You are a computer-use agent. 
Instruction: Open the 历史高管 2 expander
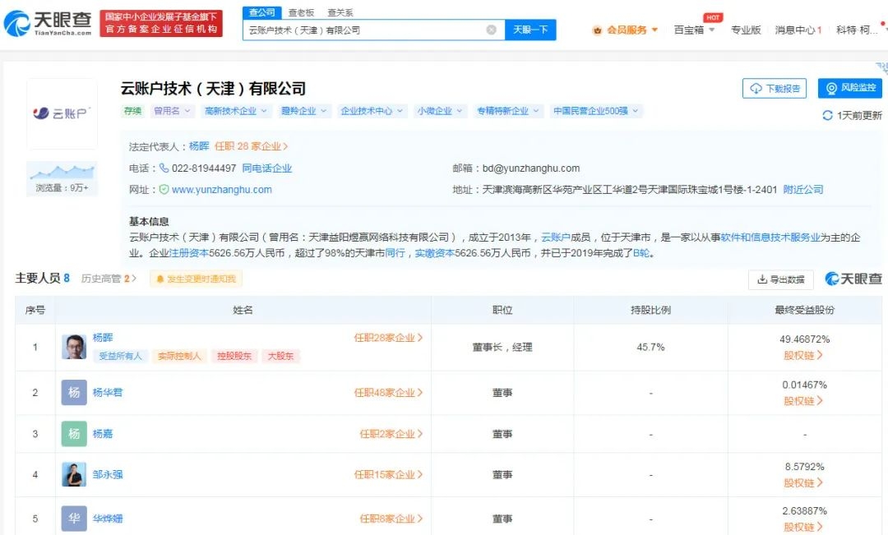(109, 279)
